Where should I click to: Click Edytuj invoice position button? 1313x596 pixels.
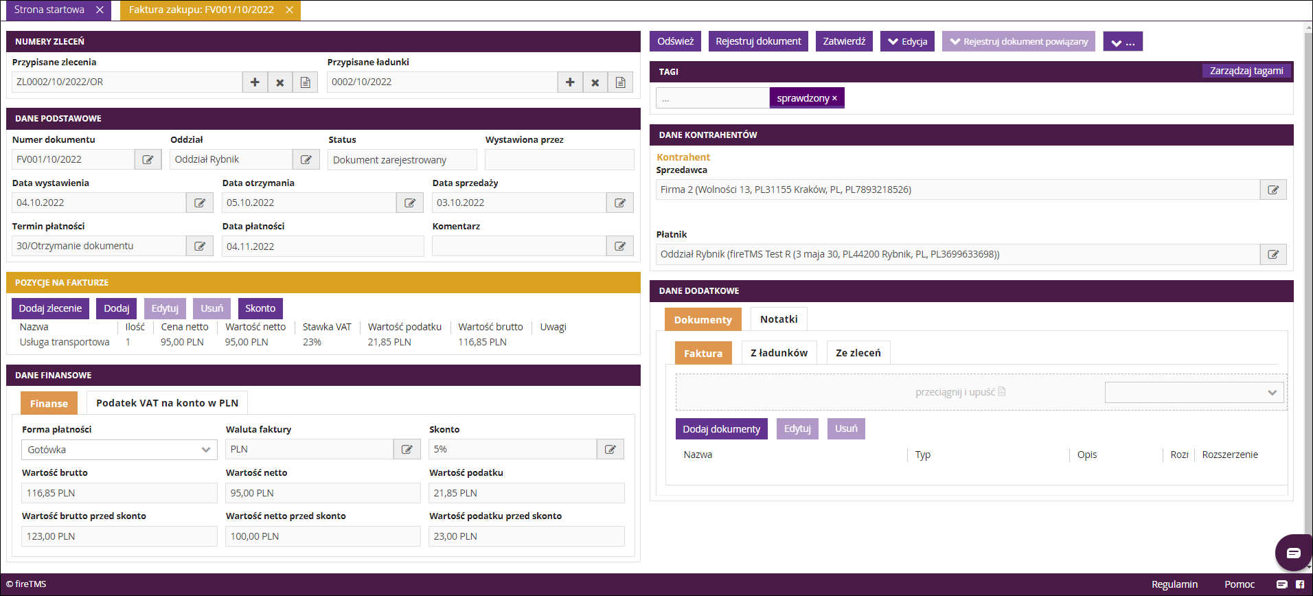tap(165, 308)
